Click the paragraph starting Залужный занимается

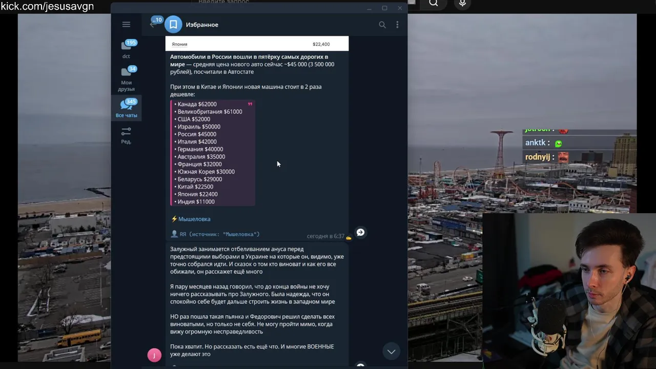[257, 260]
